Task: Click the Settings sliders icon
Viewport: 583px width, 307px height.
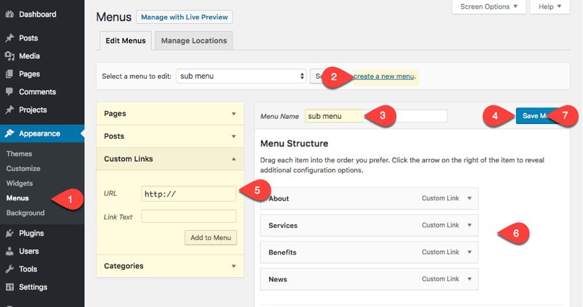Action: pos(9,287)
